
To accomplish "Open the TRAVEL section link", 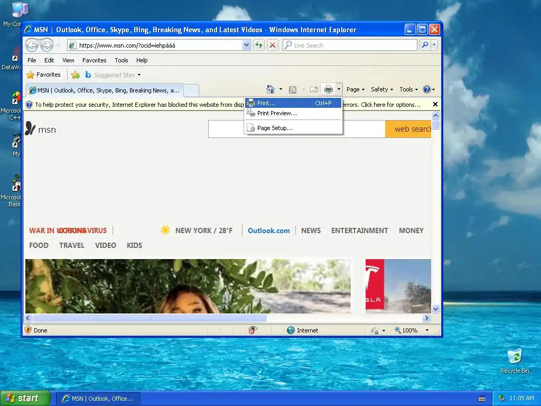I will 72,245.
